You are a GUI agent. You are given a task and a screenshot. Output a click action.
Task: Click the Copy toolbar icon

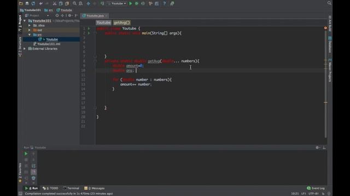tap(61, 3)
